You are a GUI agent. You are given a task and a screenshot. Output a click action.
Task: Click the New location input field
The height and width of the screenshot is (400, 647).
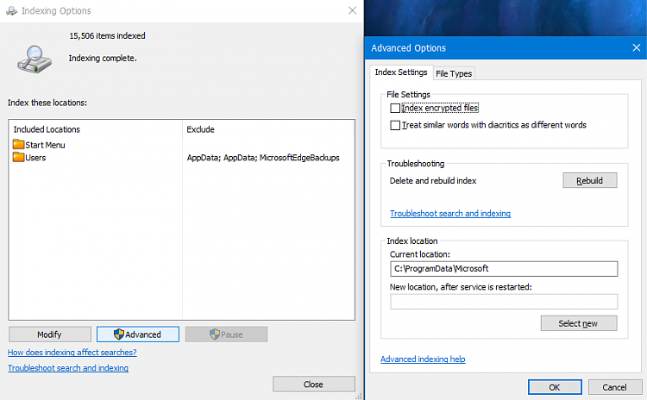pos(504,302)
